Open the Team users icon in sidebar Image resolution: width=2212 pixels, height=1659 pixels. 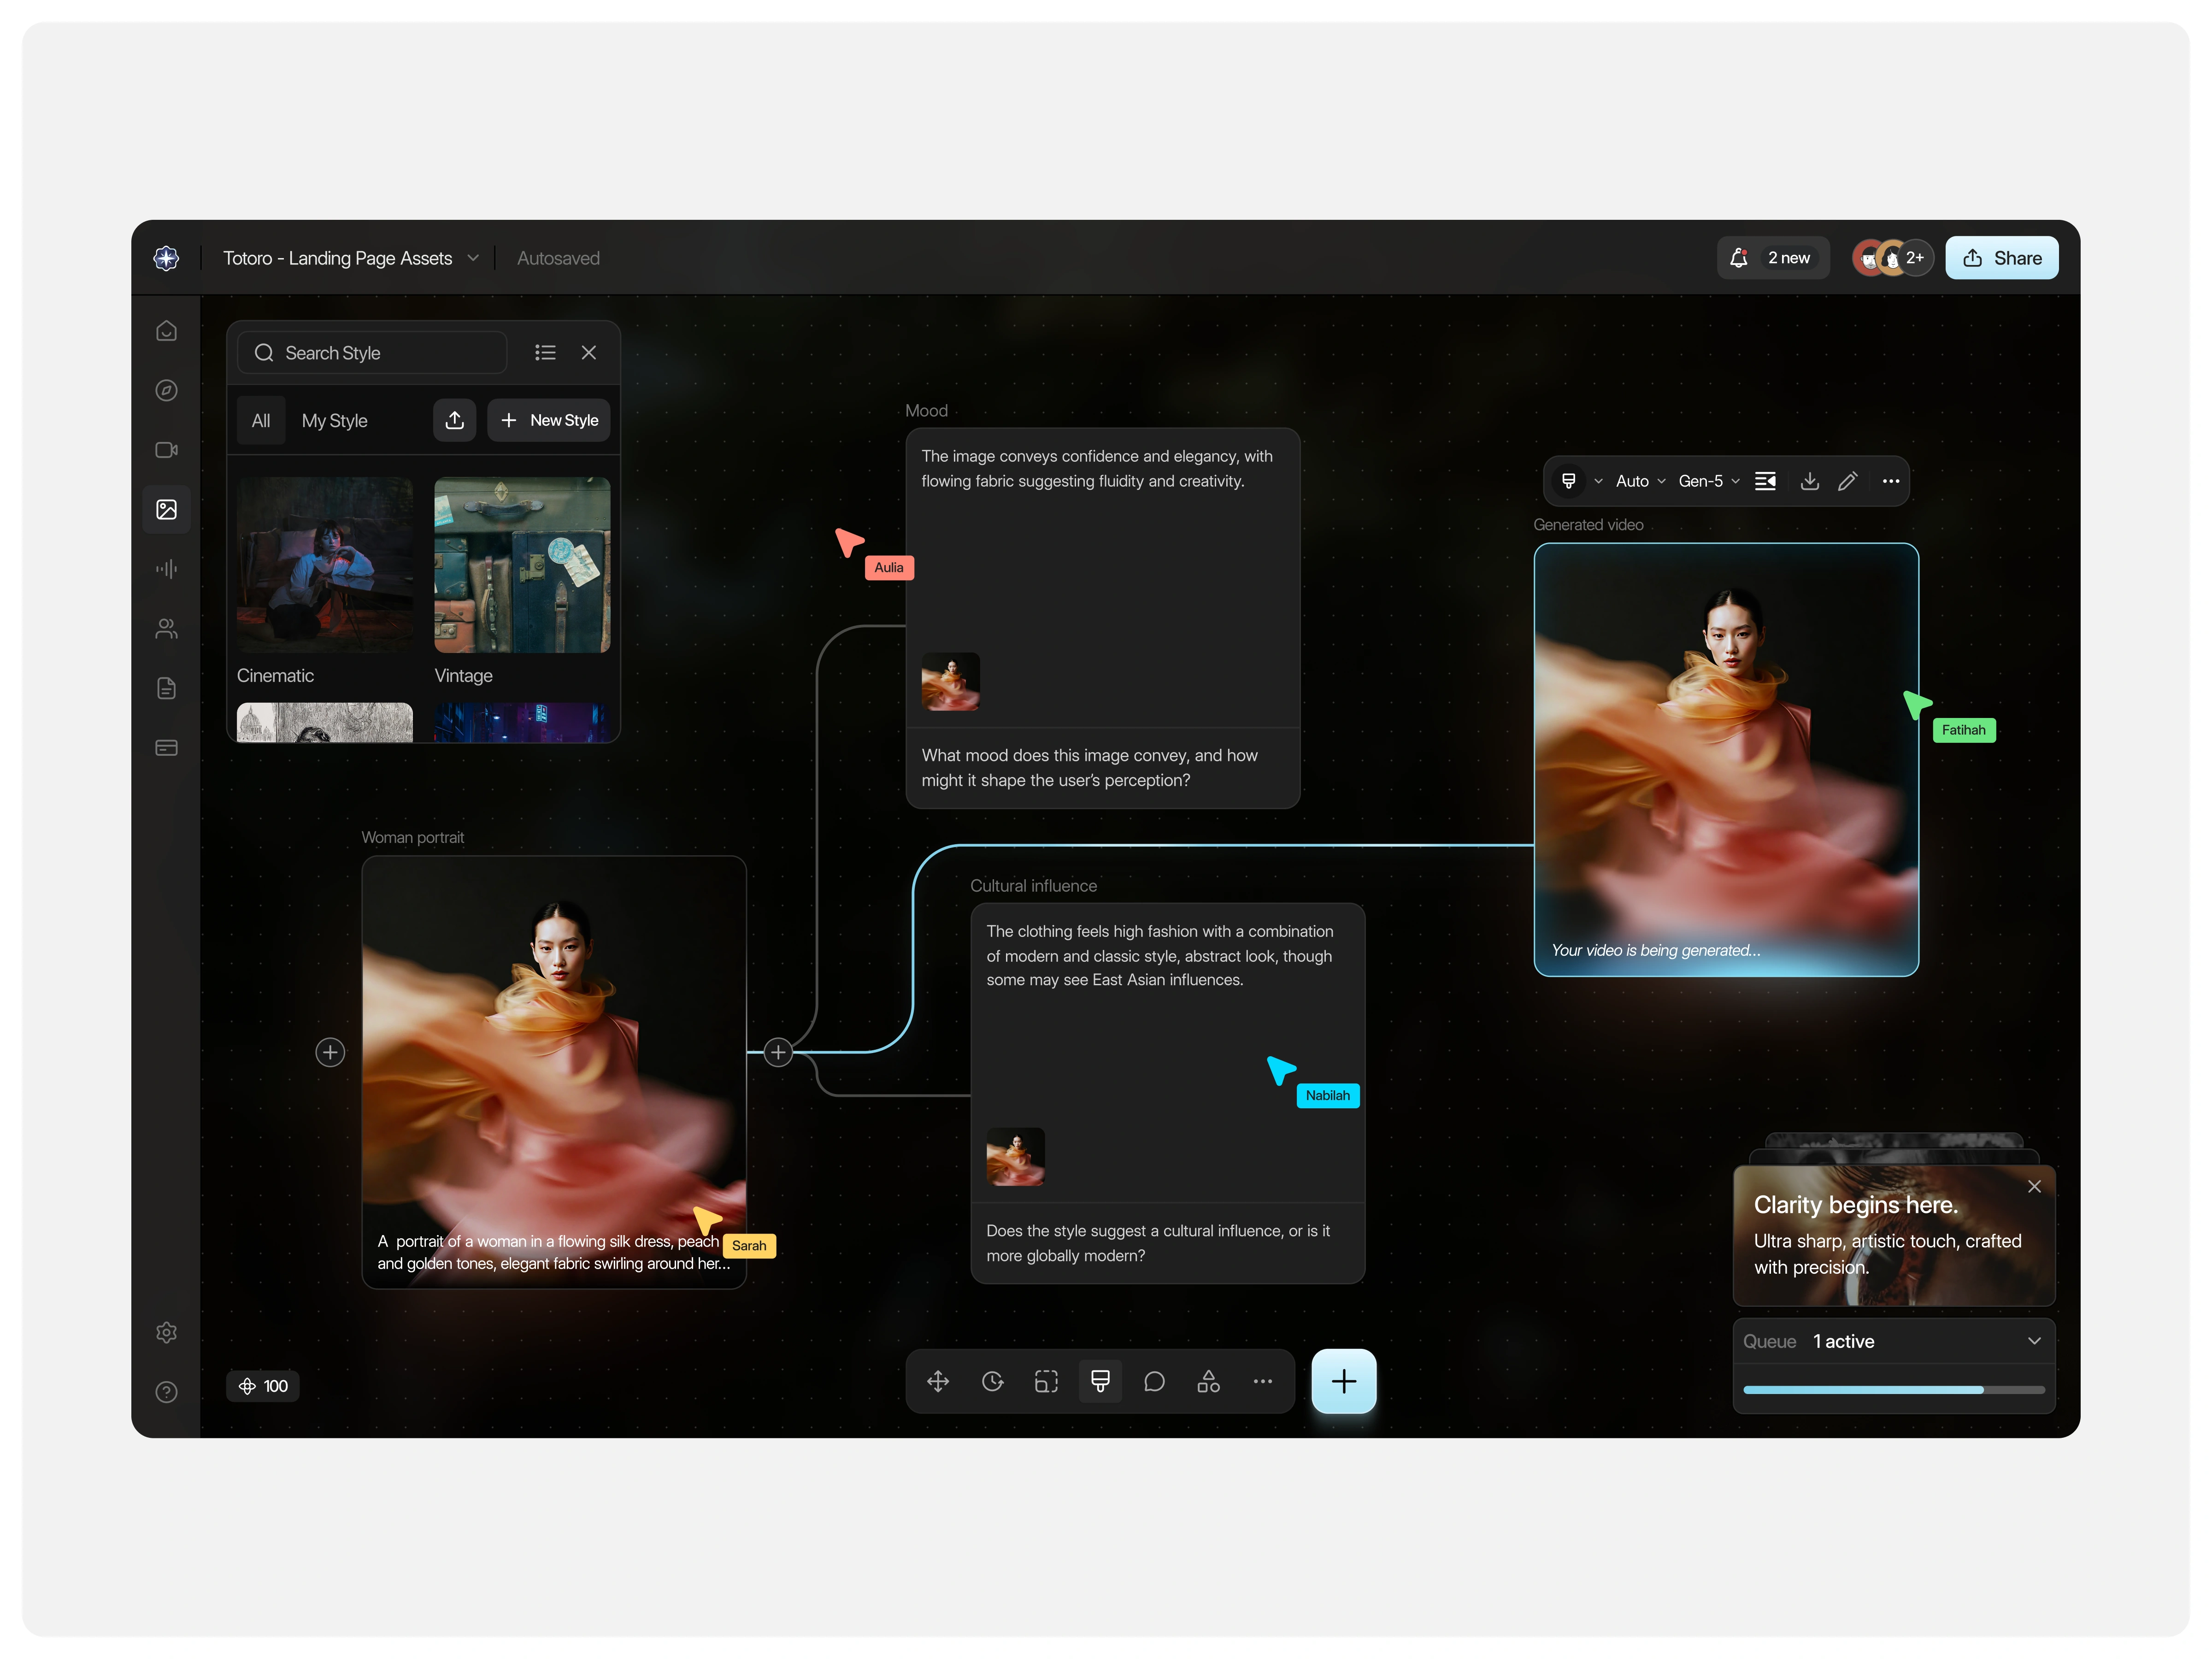[166, 629]
